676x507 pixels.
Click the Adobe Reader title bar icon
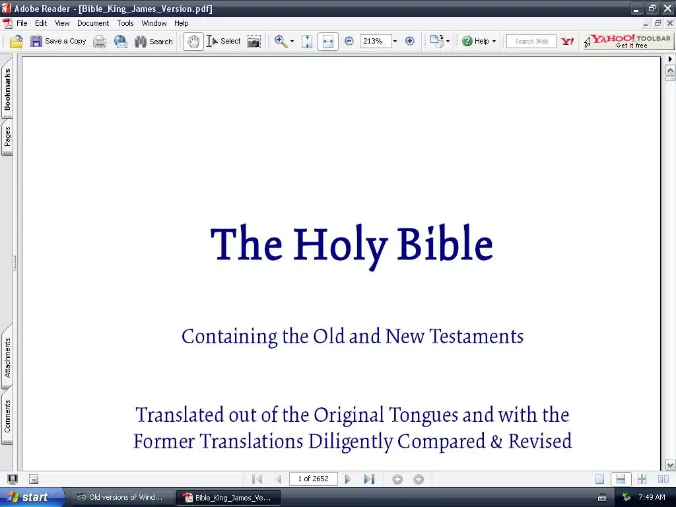point(6,8)
